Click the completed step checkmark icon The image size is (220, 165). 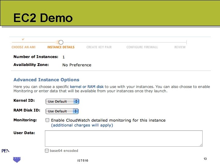coord(23,39)
